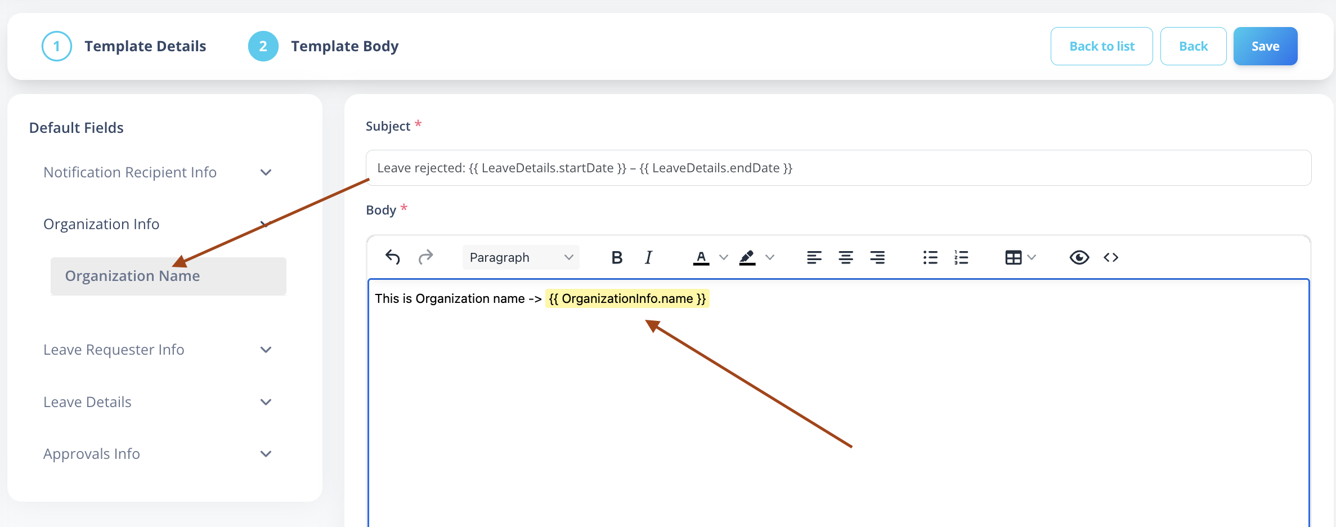Align text right
The width and height of the screenshot is (1336, 527).
(877, 257)
